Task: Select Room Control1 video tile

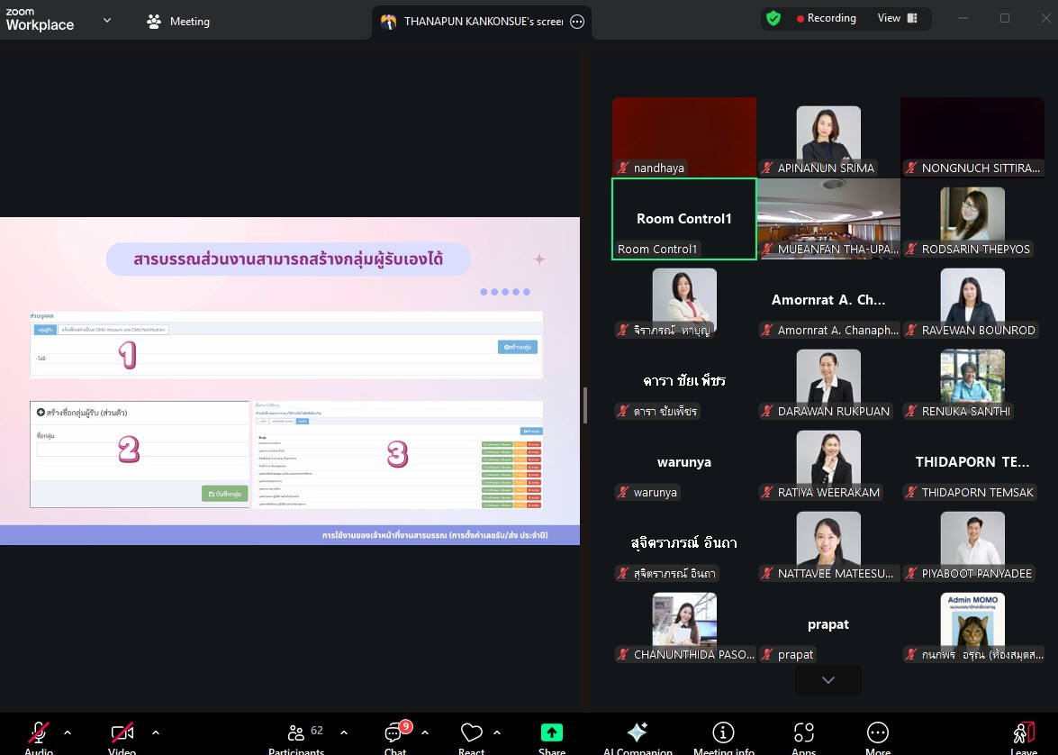Action: pos(684,219)
